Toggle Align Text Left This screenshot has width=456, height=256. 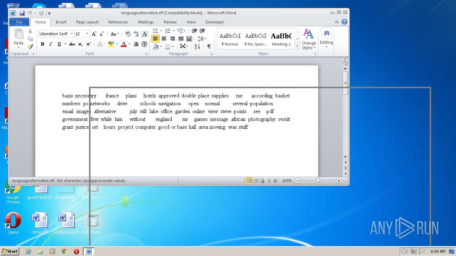point(156,38)
